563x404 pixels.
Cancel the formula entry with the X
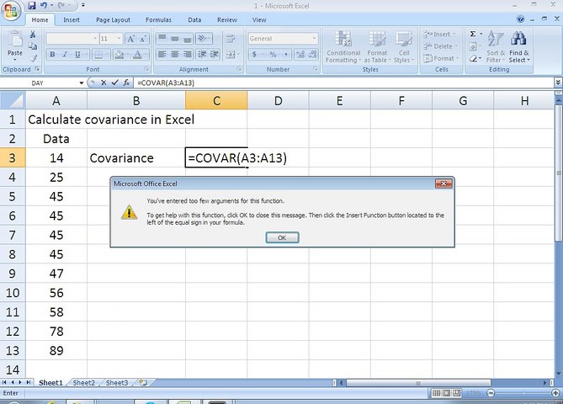(104, 82)
